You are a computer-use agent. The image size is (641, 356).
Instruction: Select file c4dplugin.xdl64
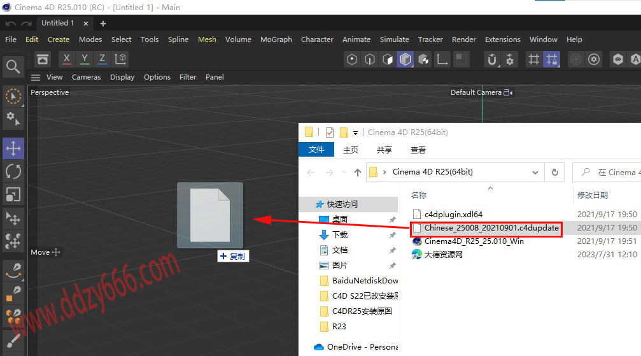coord(453,215)
